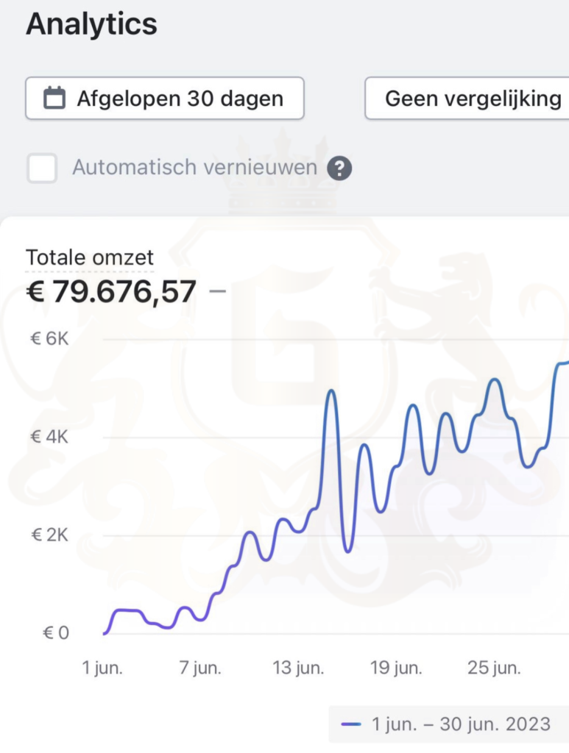Click the question mark help icon
Viewport: 569px width, 753px height.
pyautogui.click(x=339, y=168)
